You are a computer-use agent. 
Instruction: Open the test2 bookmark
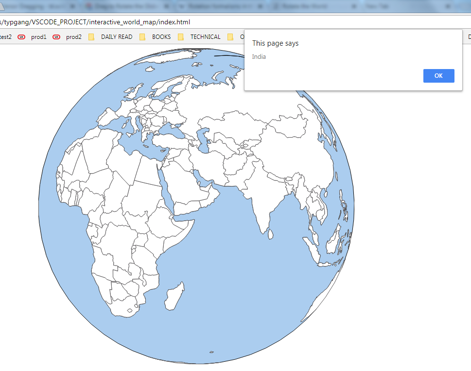(x=4, y=36)
